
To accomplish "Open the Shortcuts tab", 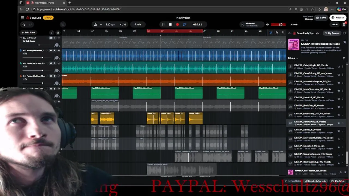I will [338, 181].
